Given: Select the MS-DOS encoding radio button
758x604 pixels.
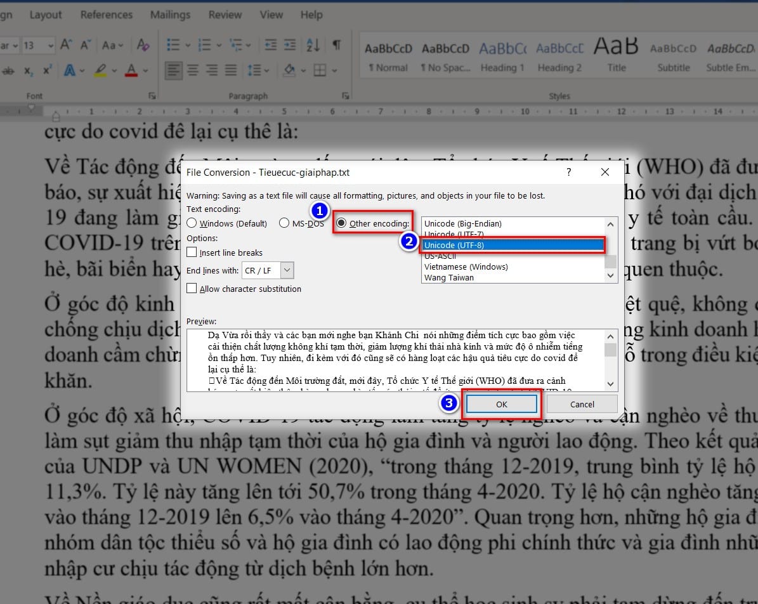Looking at the screenshot, I should point(285,223).
